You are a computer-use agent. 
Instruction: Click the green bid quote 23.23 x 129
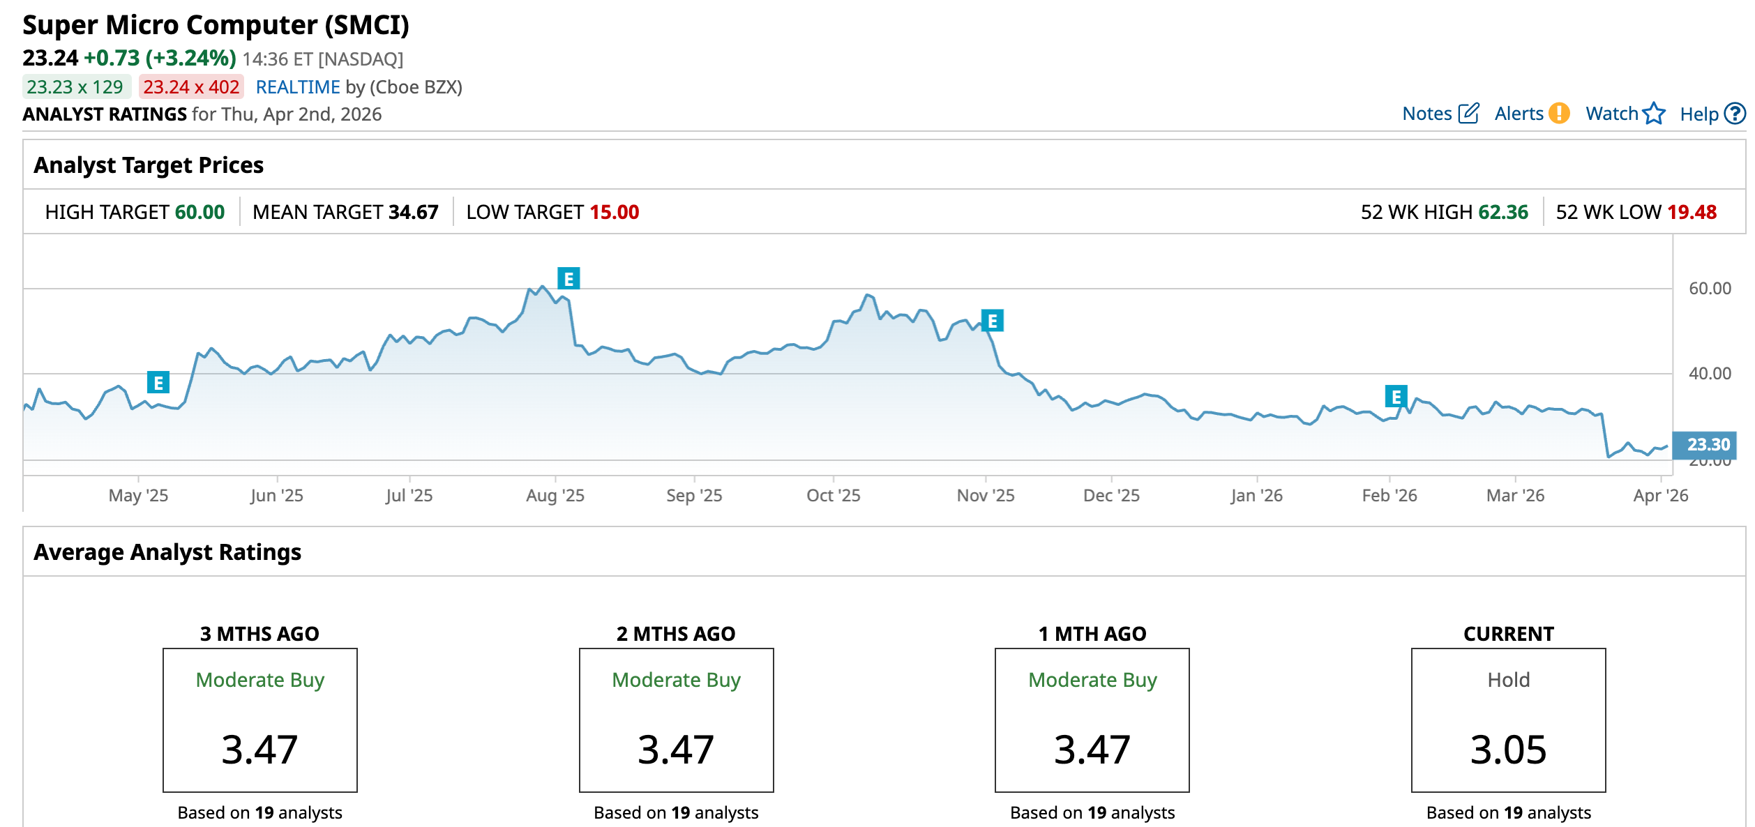75,87
